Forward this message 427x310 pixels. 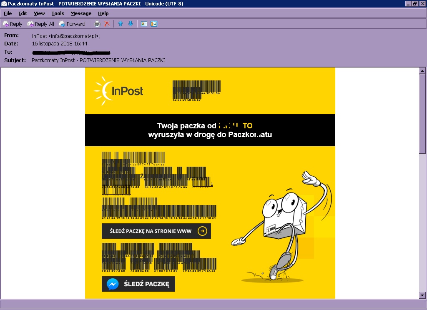73,24
